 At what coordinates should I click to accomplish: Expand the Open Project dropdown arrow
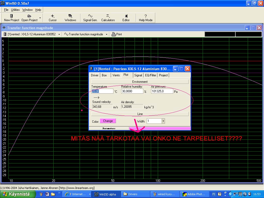[40, 18]
